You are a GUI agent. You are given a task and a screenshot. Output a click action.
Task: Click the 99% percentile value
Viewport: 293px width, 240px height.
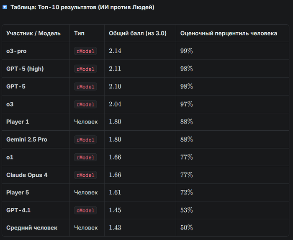pos(187,51)
